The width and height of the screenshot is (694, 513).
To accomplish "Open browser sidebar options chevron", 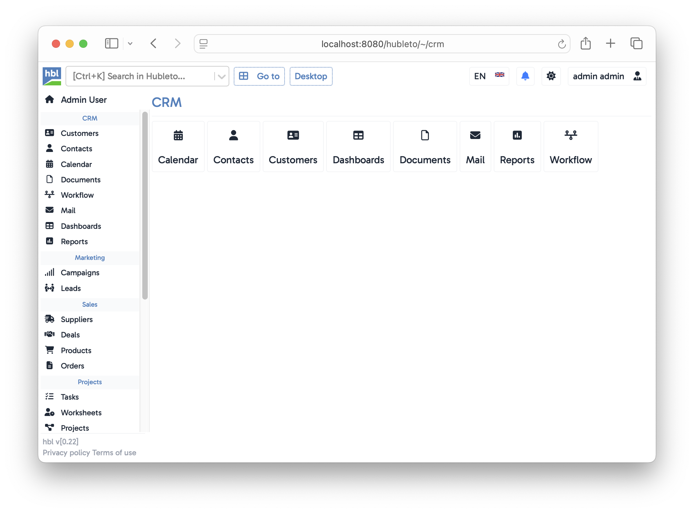I will tap(130, 44).
